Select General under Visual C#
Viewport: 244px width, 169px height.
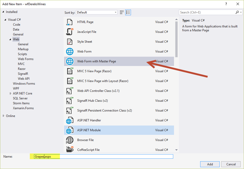tap(18, 34)
